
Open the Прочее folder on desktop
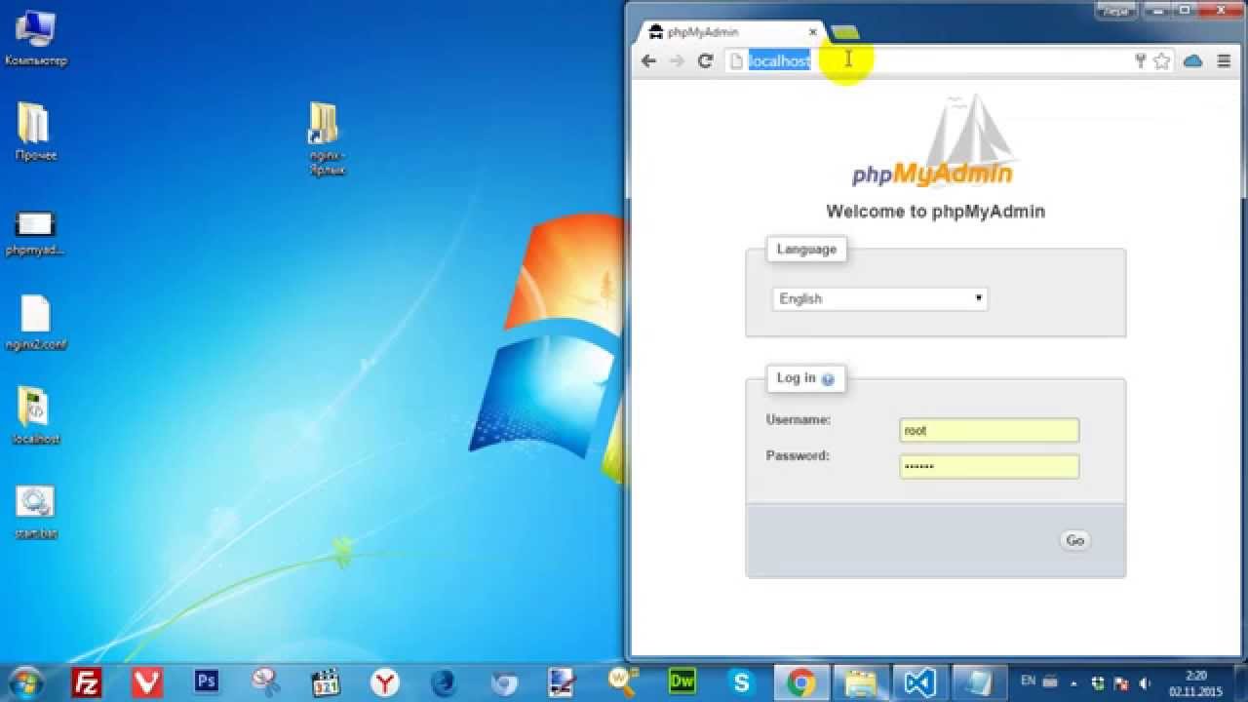(x=35, y=131)
